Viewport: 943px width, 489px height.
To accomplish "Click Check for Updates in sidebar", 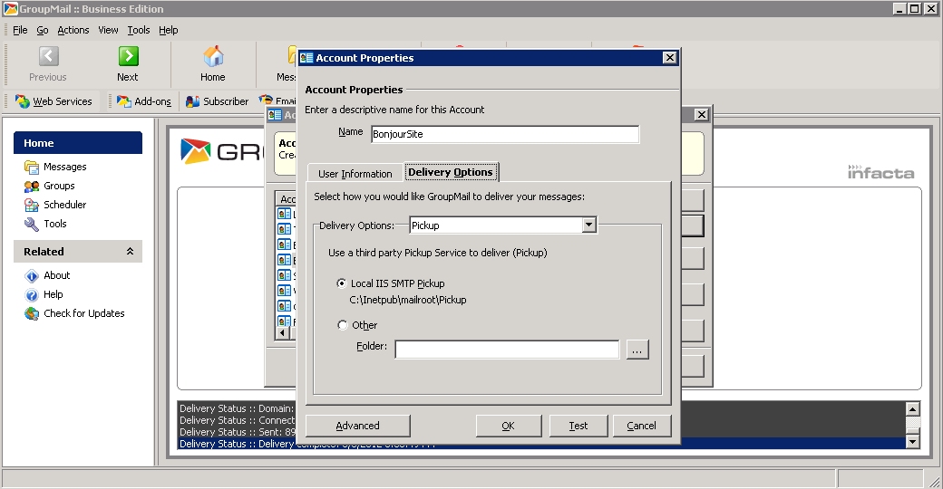I will point(83,313).
